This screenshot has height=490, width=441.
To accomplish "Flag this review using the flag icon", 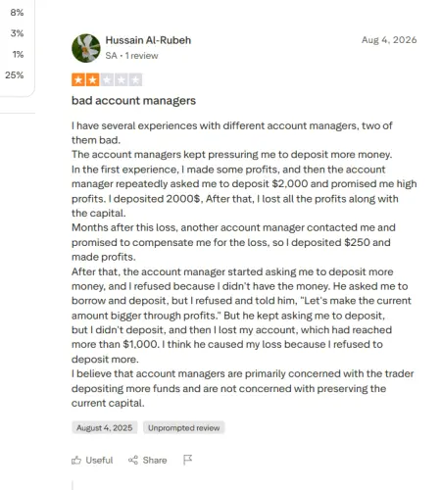I will pos(187,460).
